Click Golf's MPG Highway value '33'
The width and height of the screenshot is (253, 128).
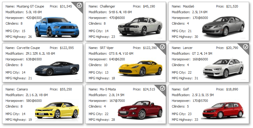pos(196,120)
